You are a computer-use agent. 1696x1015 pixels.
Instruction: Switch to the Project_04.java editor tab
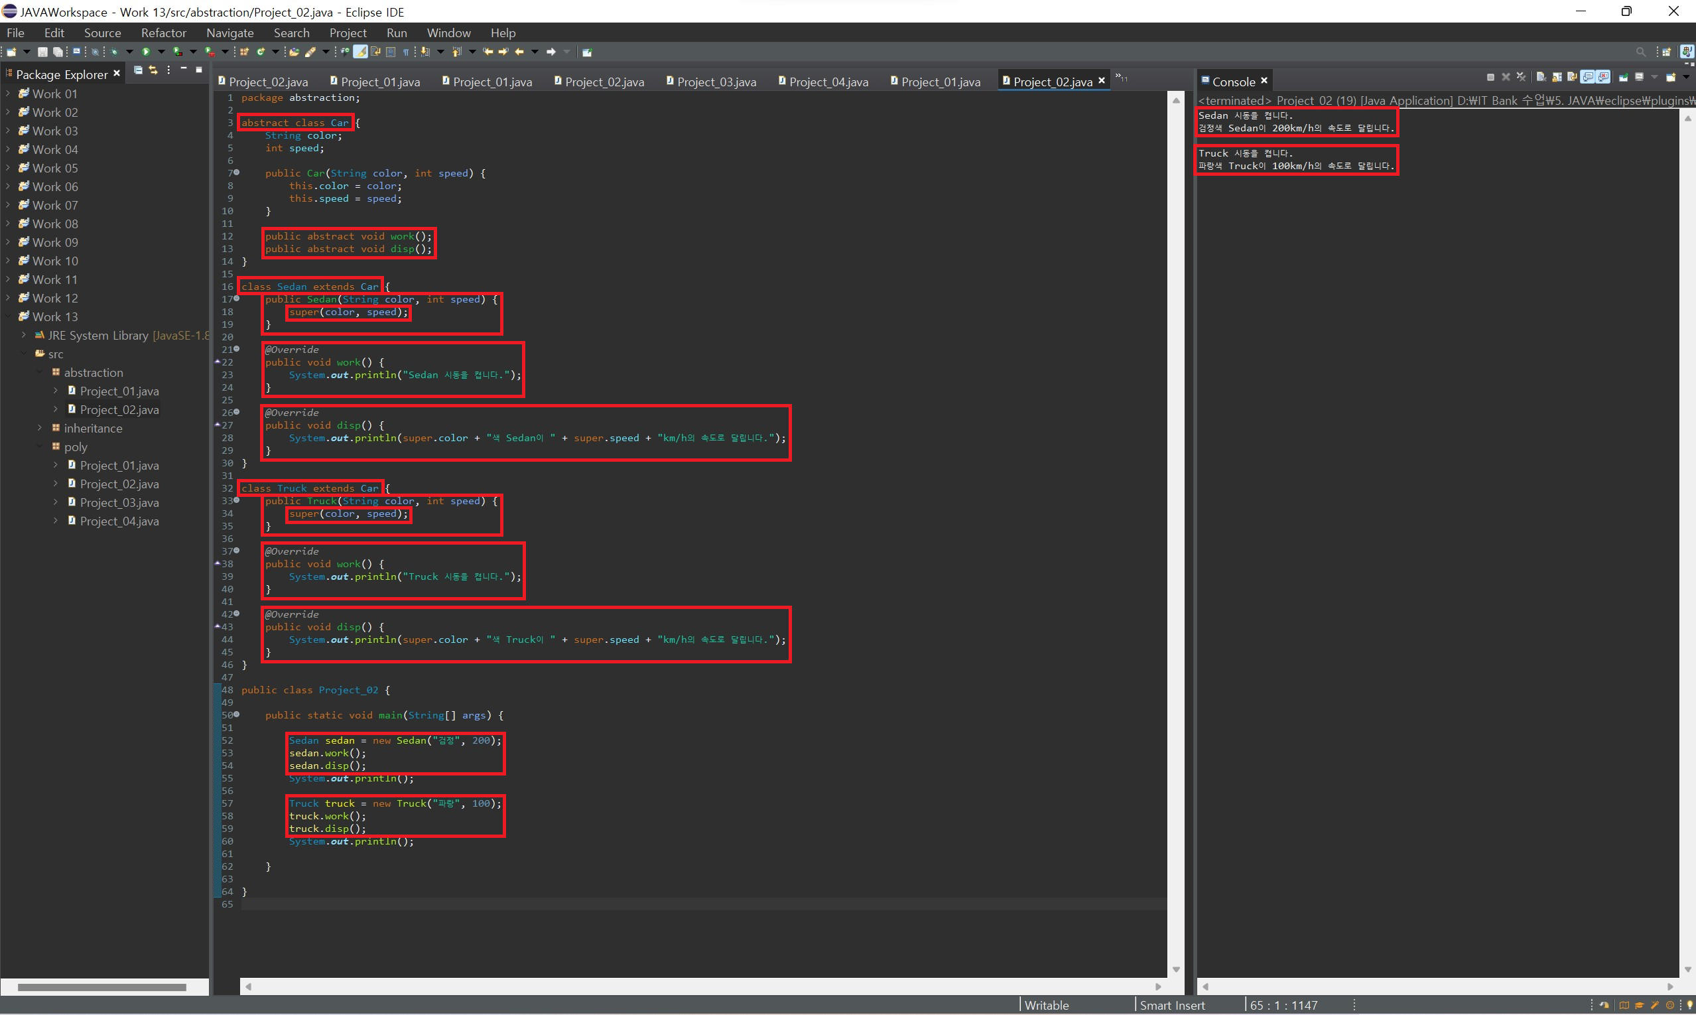click(x=828, y=82)
